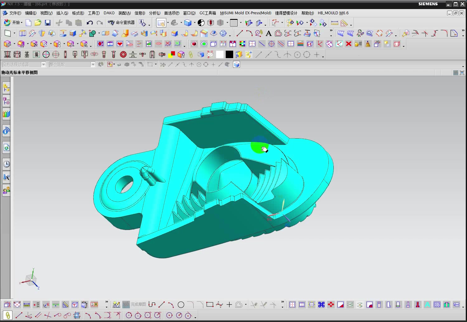Expand the curve toolbar overflow chevron
This screenshot has width=467, height=322.
[x=331, y=31]
